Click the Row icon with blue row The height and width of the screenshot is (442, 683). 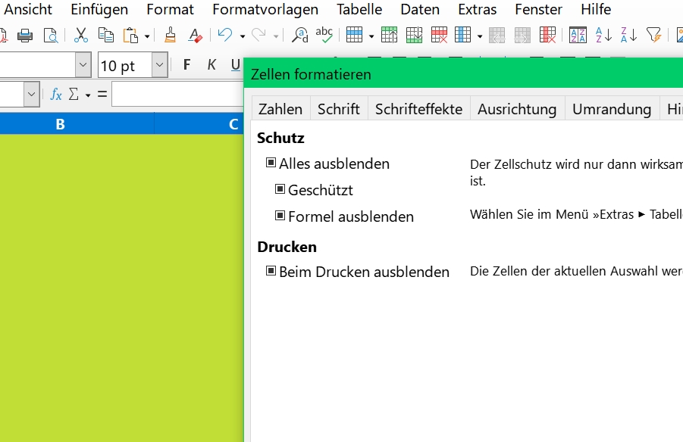coord(354,35)
